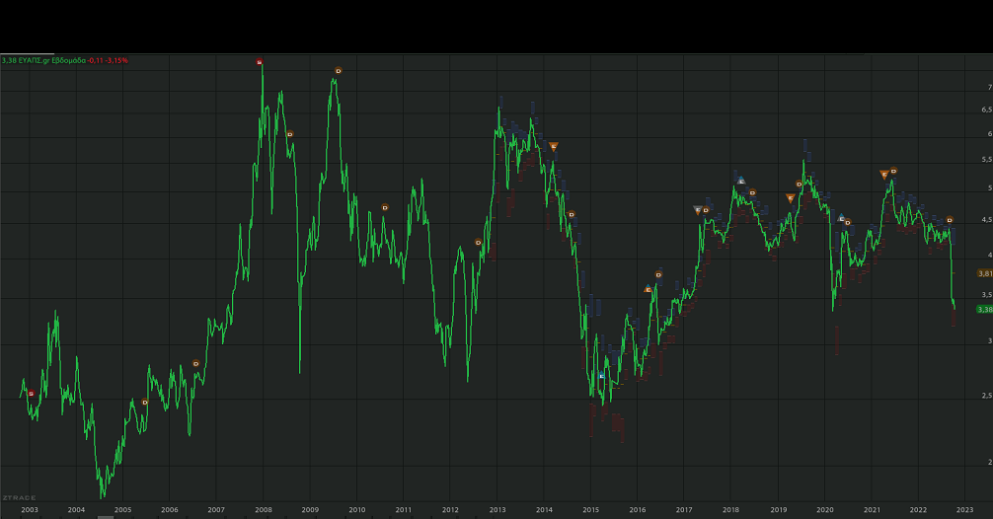Click the 2018 year label on time axis
993x519 pixels.
(x=730, y=509)
